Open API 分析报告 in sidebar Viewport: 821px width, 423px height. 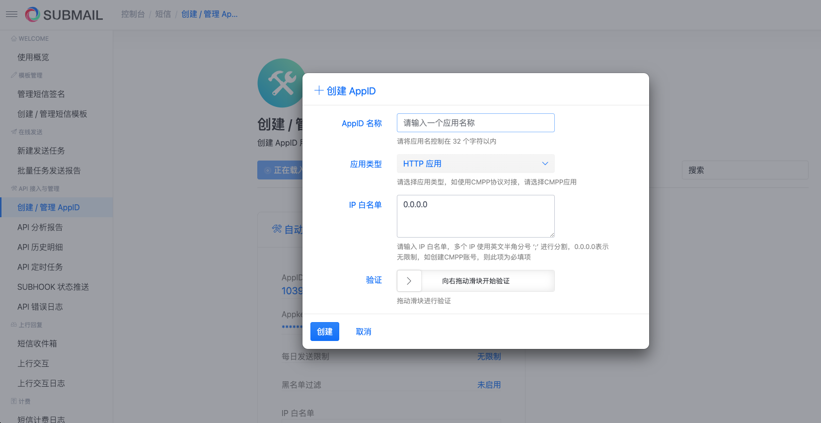40,227
